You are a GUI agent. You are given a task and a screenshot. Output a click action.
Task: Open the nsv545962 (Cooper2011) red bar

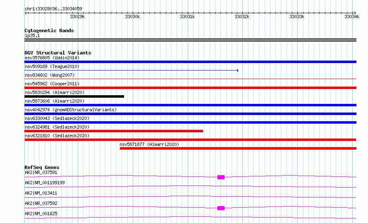click(190, 88)
